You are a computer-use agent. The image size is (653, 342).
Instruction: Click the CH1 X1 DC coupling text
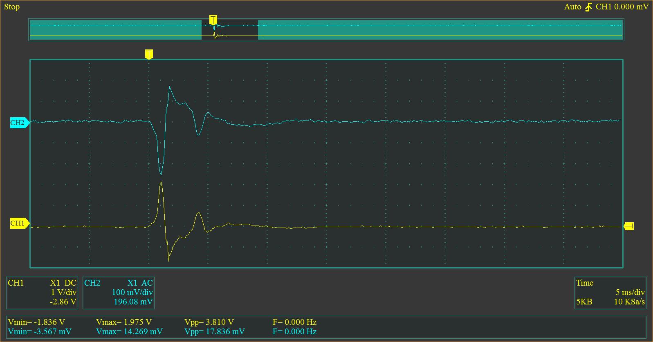click(63, 283)
